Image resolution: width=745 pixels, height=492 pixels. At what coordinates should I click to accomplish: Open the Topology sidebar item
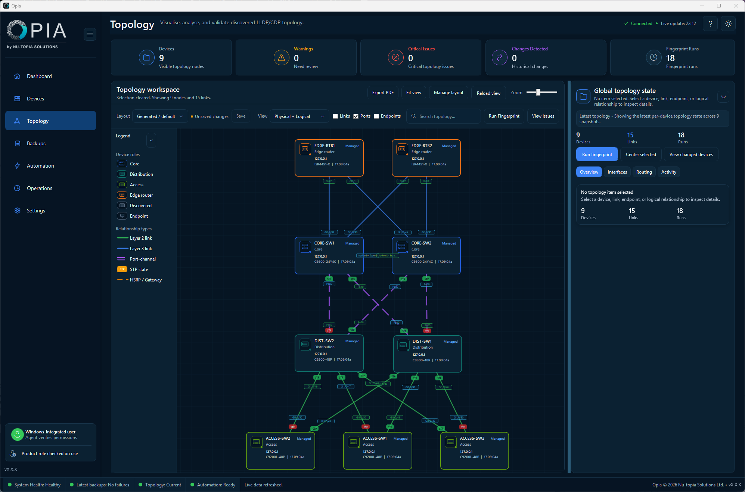(50, 121)
